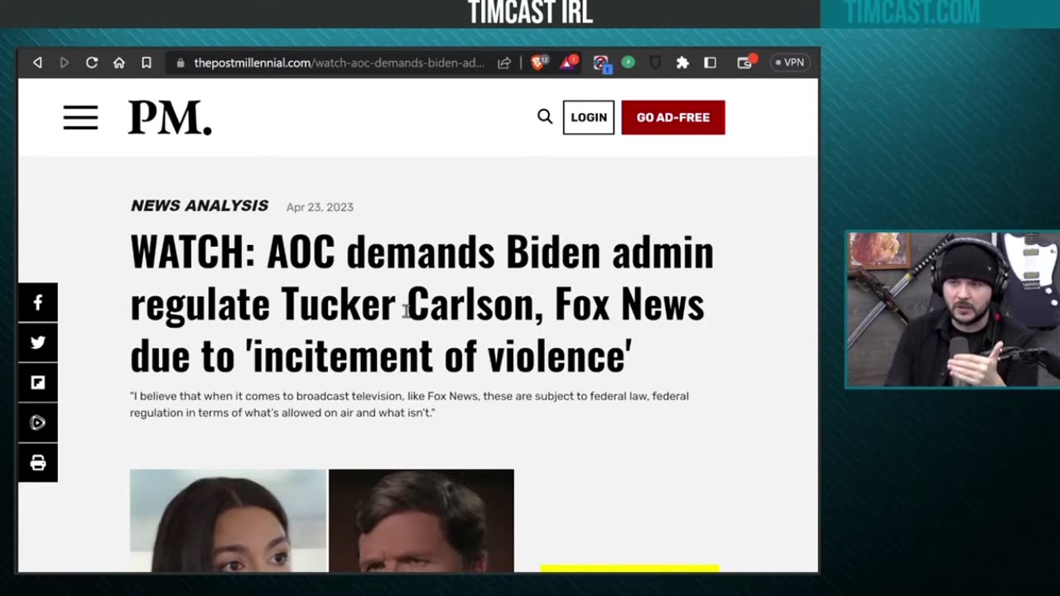
Task: Click the article subheading quote text
Action: (x=409, y=404)
